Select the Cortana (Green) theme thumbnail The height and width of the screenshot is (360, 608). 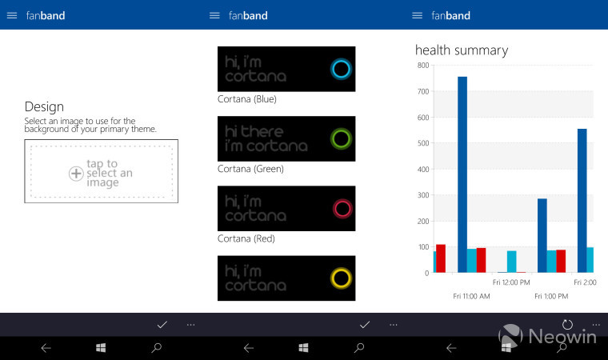click(x=286, y=139)
